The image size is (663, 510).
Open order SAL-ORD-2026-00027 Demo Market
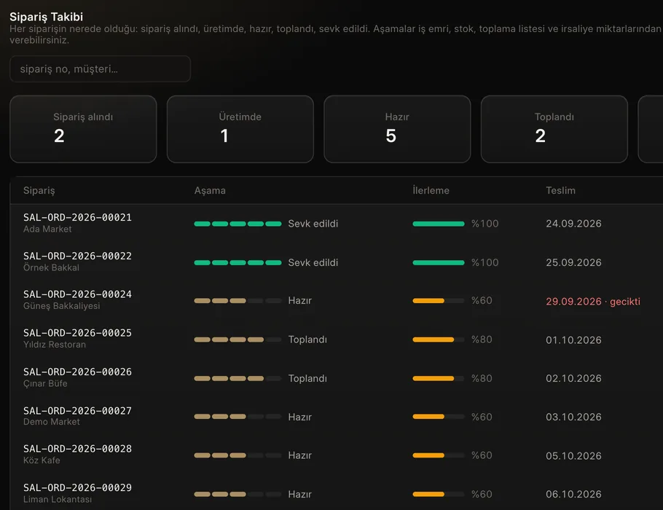[336, 417]
